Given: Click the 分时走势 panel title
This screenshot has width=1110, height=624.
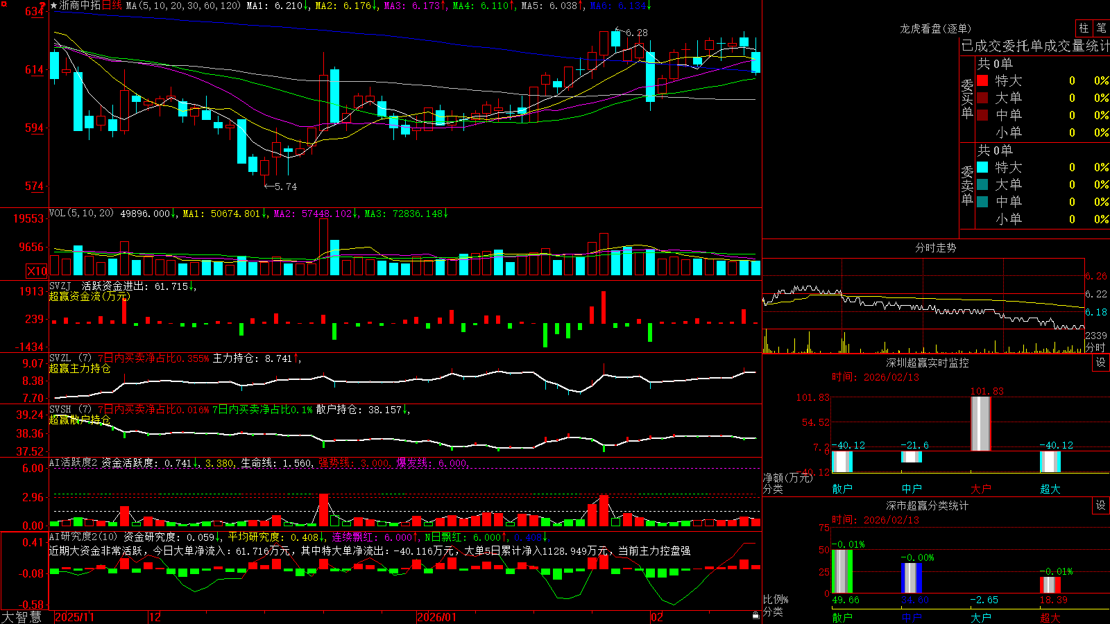Looking at the screenshot, I should [x=935, y=248].
